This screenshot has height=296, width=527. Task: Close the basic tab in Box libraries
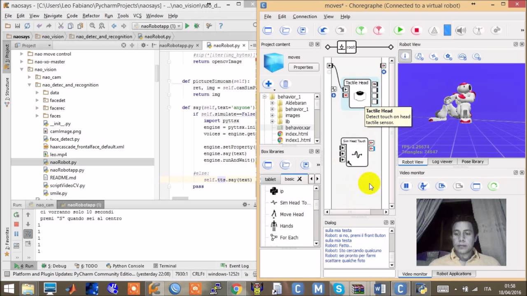point(299,179)
